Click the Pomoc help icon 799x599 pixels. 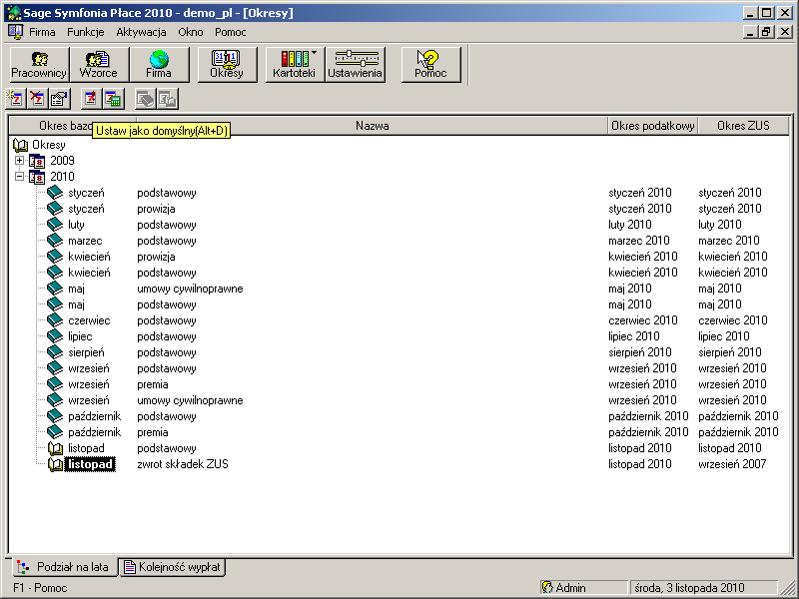(x=430, y=65)
